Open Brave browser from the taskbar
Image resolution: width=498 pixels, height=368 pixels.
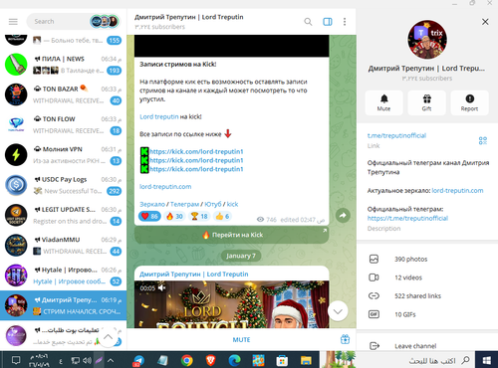click(210, 360)
